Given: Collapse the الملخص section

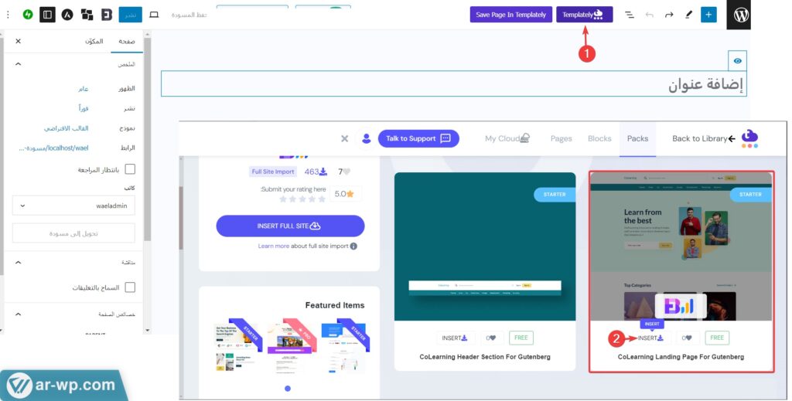Looking at the screenshot, I should (19, 64).
